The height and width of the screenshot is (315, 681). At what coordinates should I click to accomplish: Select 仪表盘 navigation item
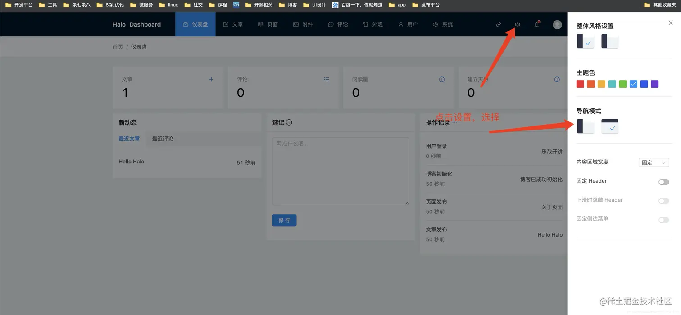tap(195, 24)
